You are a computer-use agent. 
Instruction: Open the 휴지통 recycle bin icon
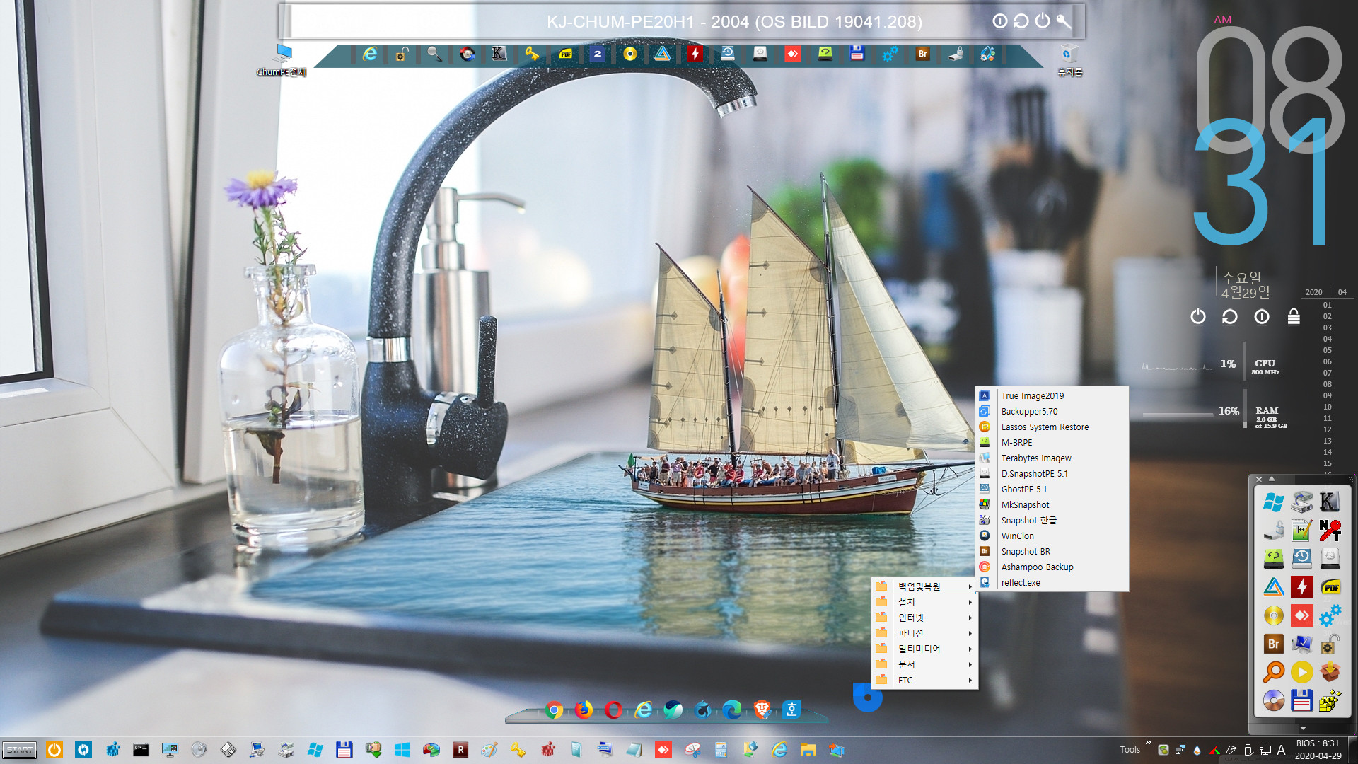point(1069,61)
